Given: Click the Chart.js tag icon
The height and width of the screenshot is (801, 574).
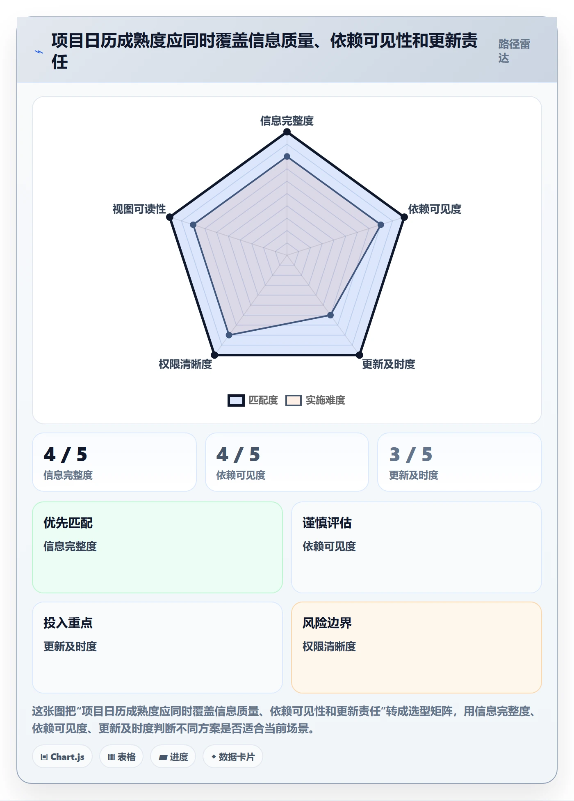Looking at the screenshot, I should [x=44, y=757].
